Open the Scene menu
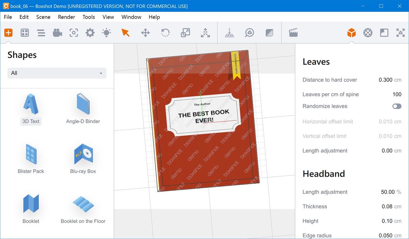Screen dimensions: 409x239 pos(43,17)
